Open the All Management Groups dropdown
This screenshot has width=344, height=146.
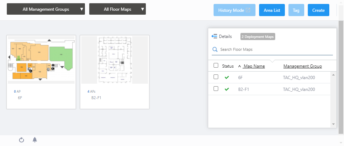pos(46,9)
